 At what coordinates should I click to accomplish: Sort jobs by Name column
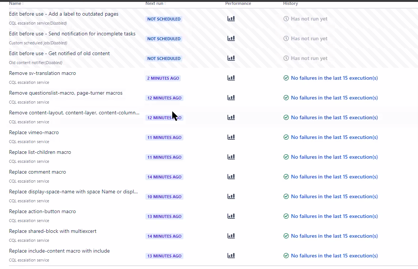16,3
